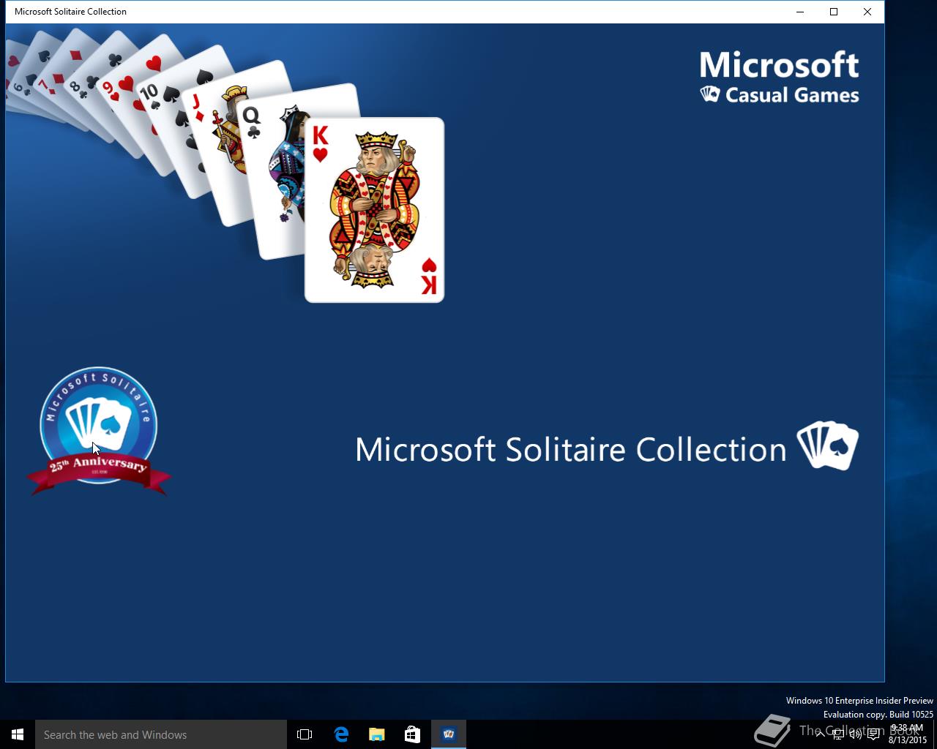
Task: Click the 25th Anniversary badge
Action: (99, 432)
